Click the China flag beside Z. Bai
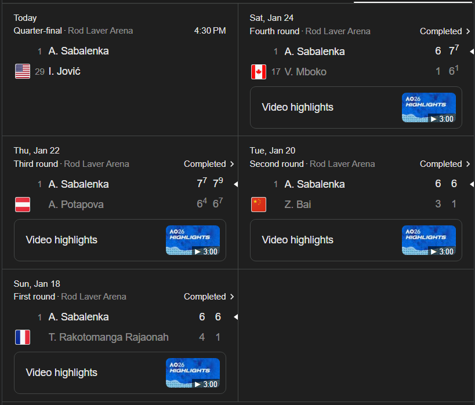This screenshot has width=475, height=405. (x=258, y=205)
